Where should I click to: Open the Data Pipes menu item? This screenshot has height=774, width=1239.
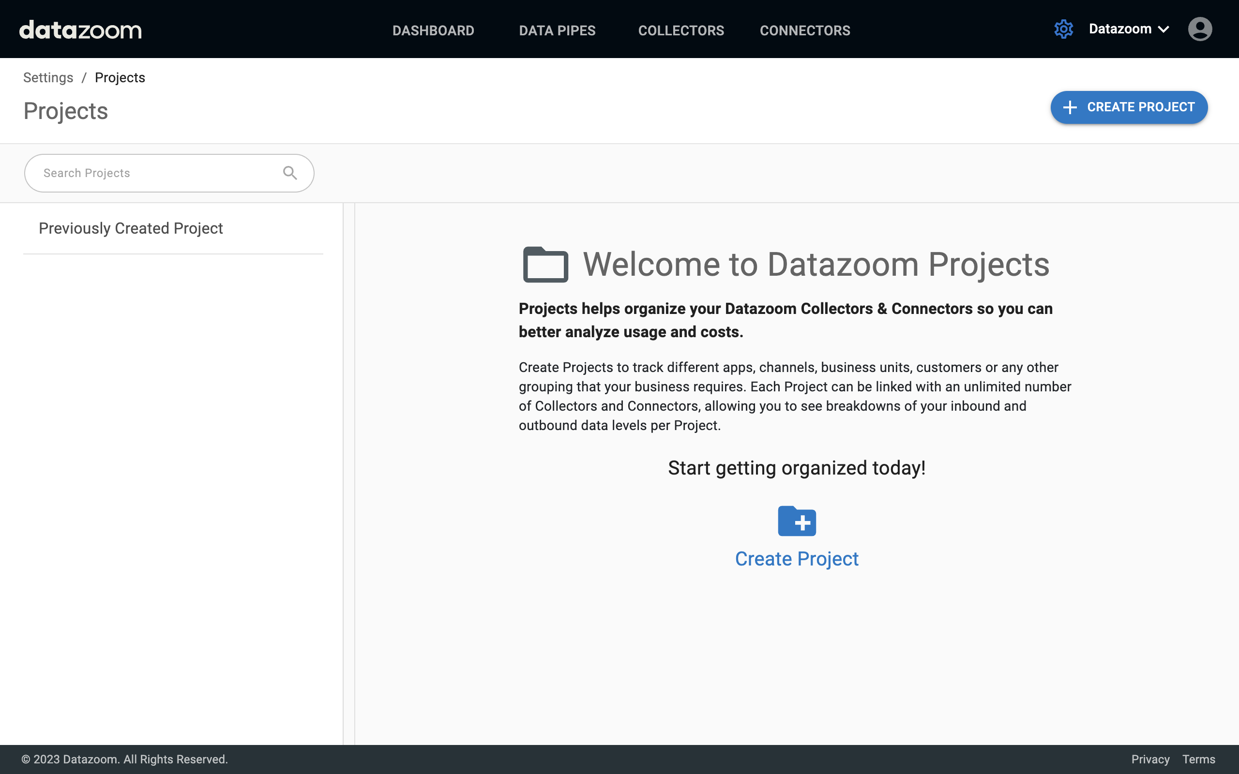(x=557, y=30)
